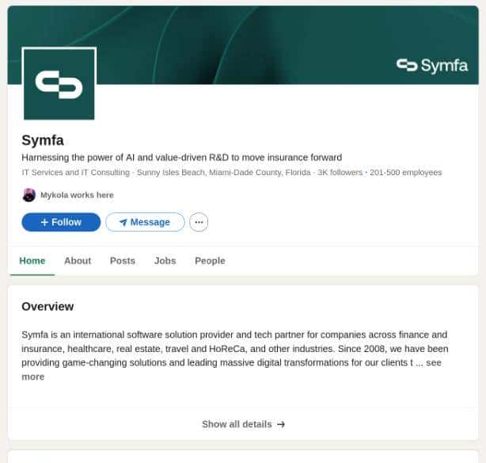Click the Symfa company name heading
Screen dimensions: 486x463
coord(43,140)
